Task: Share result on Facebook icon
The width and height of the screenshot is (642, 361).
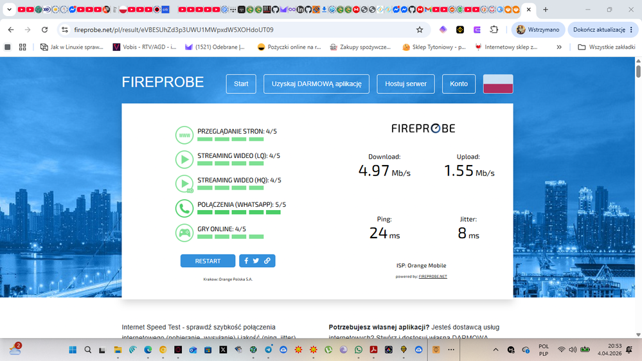Action: [246, 261]
